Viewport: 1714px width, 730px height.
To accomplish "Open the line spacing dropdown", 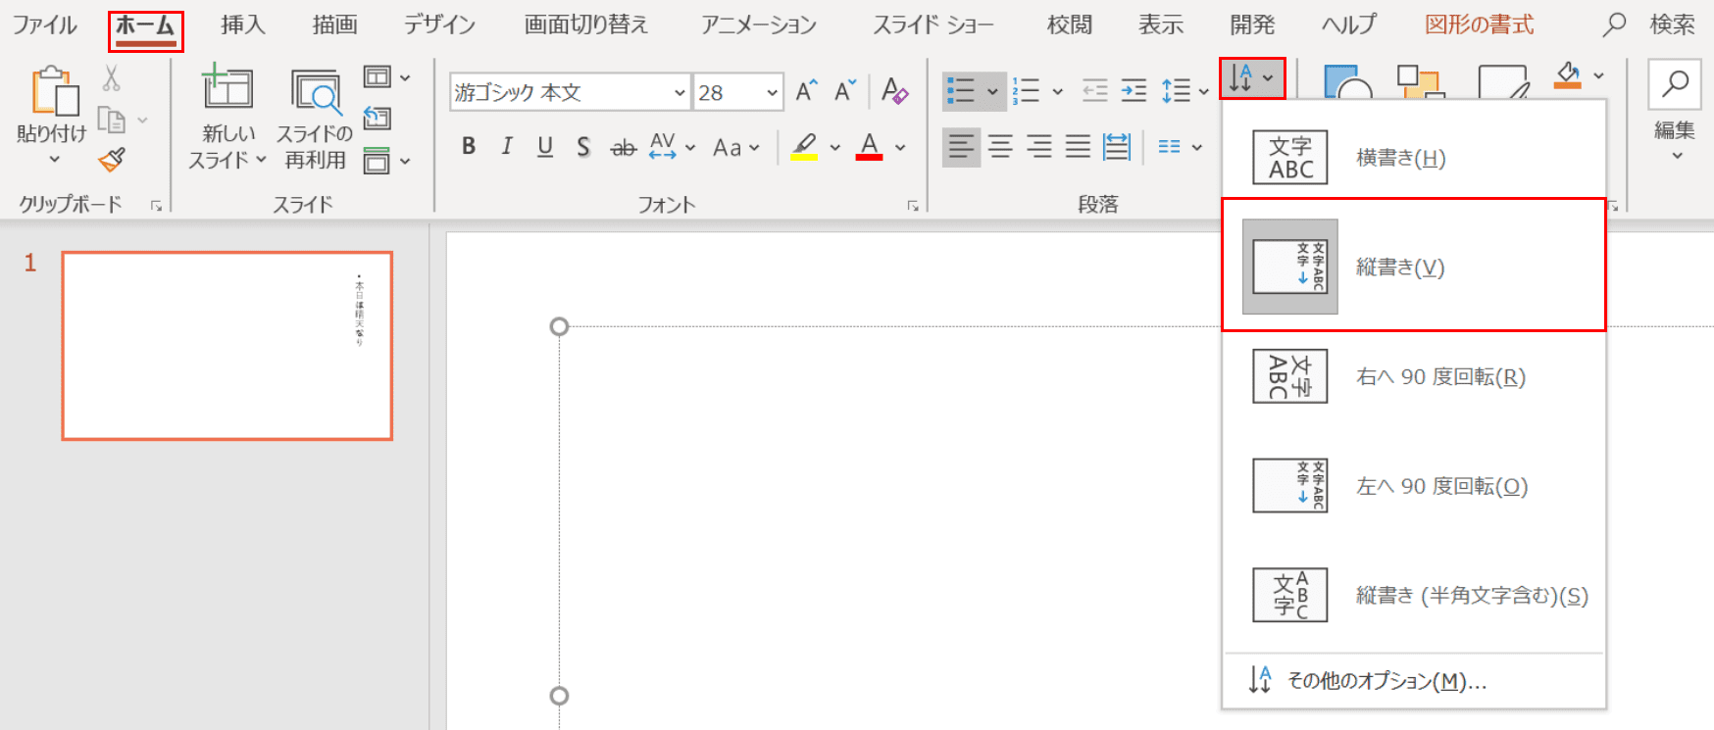I will pyautogui.click(x=1185, y=91).
